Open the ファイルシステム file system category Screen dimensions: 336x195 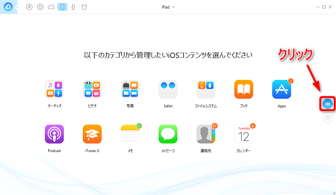tap(206, 89)
